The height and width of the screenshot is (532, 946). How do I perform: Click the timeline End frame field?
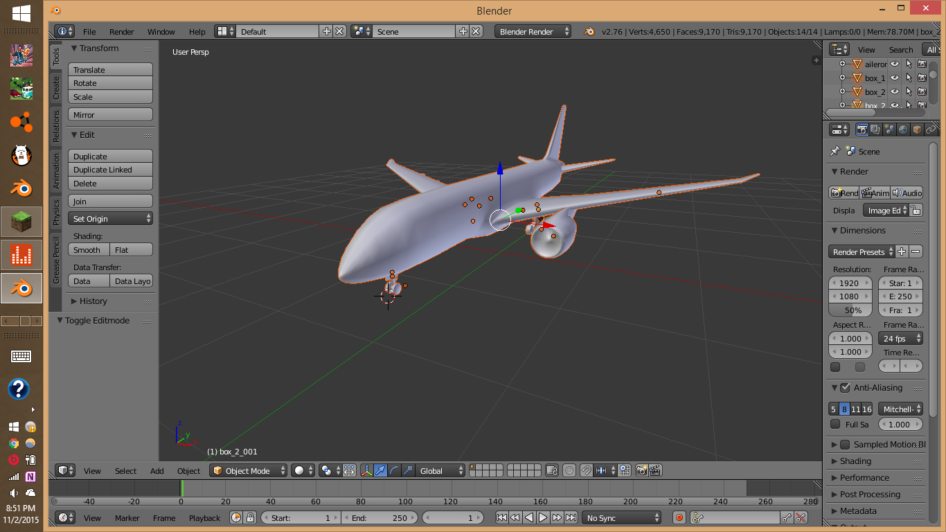pyautogui.click(x=380, y=517)
